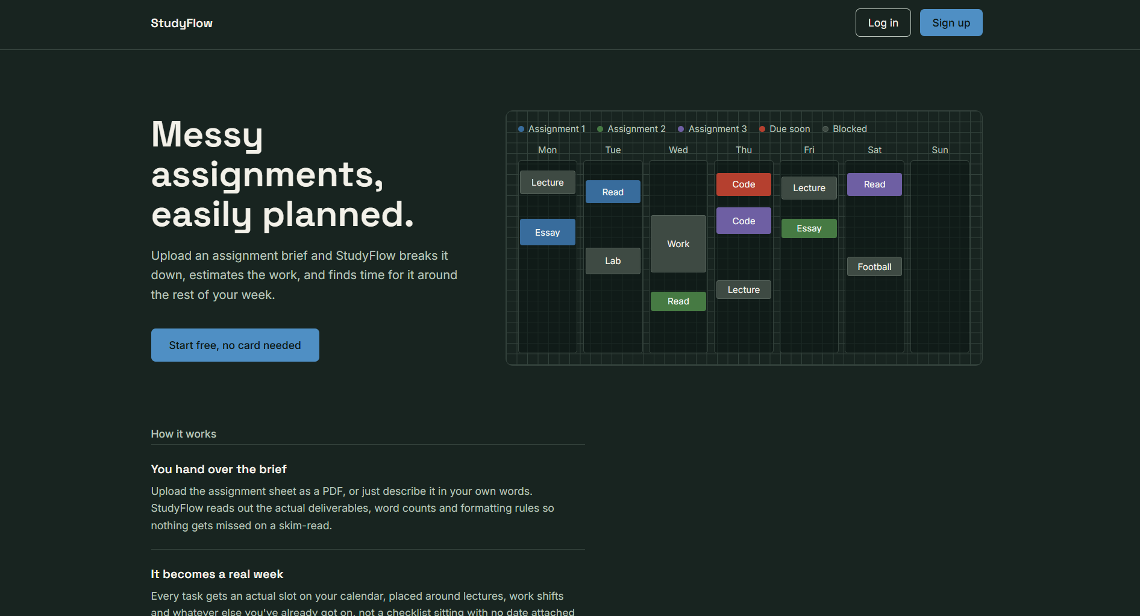Click the You hand over the brief heading
This screenshot has width=1140, height=616.
[x=219, y=469]
